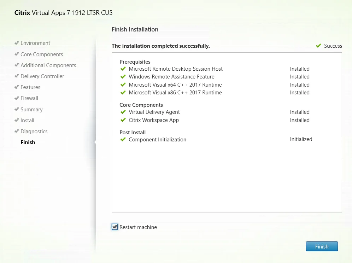
Task: Click the checkmark next to Features
Action: pos(16,87)
